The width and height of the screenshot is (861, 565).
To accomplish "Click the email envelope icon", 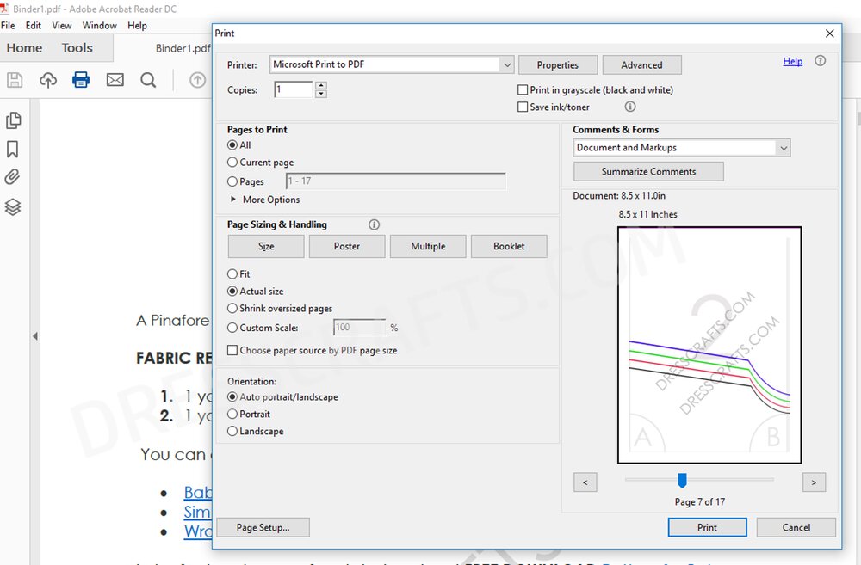I will [x=115, y=80].
